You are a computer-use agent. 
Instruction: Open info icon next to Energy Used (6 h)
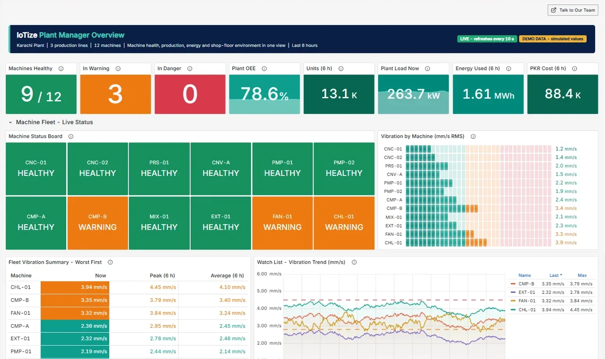click(x=509, y=68)
